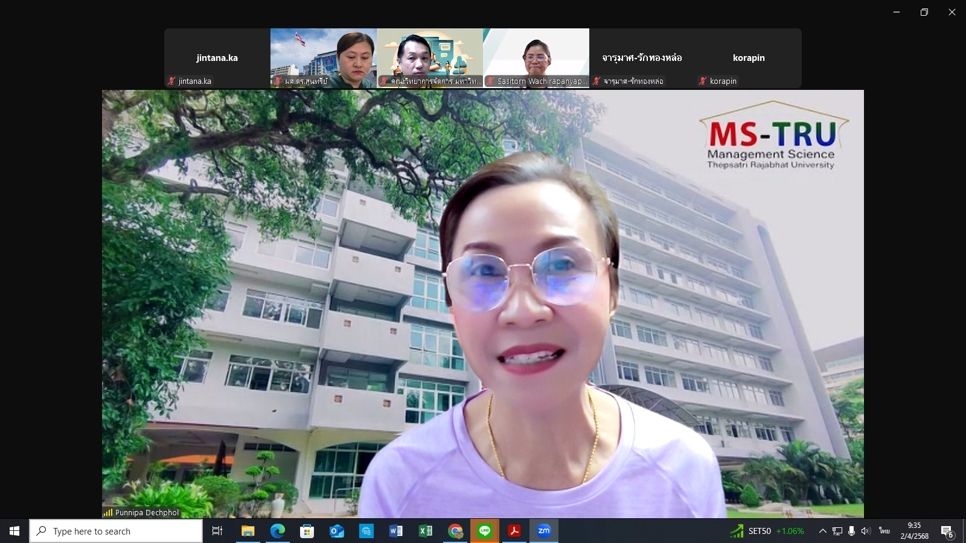
Task: Open Microsoft Edge from the taskbar
Action: (x=277, y=531)
